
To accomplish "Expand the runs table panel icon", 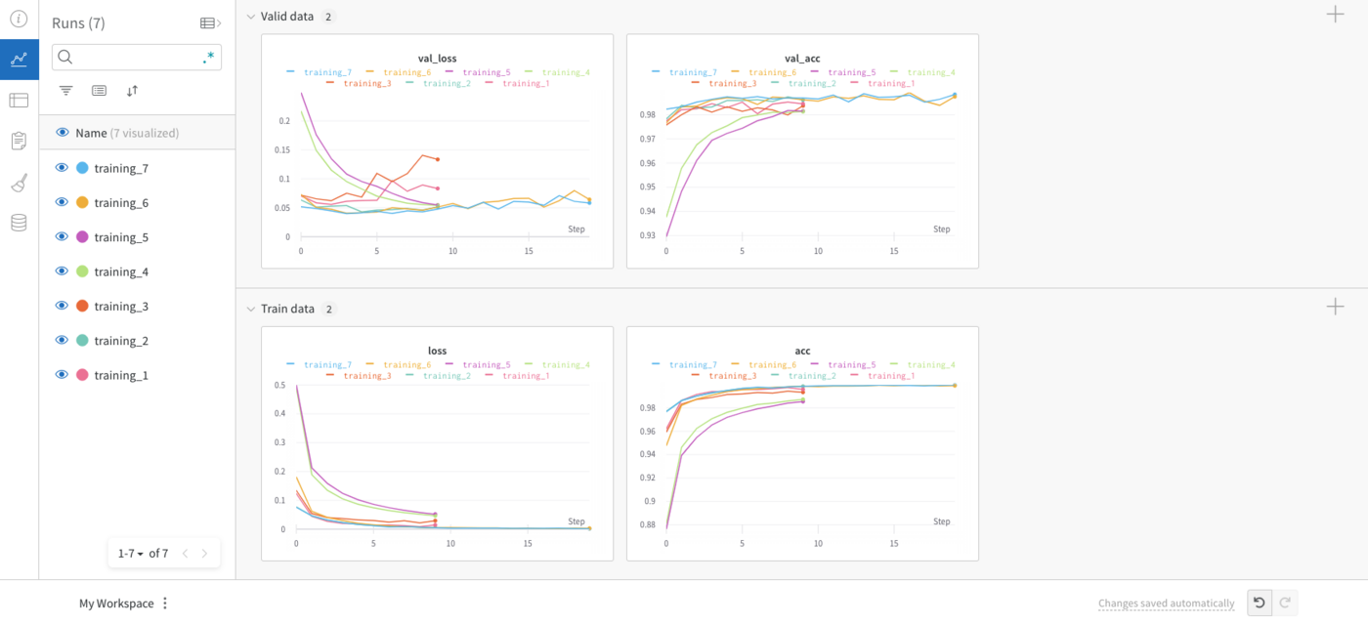I will [209, 23].
